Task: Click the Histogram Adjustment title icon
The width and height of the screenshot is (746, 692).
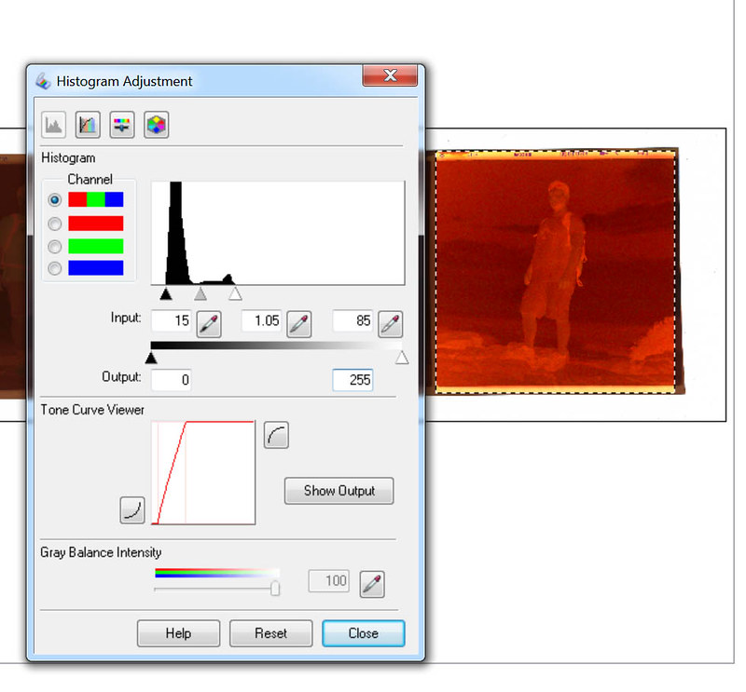Action: [x=43, y=81]
